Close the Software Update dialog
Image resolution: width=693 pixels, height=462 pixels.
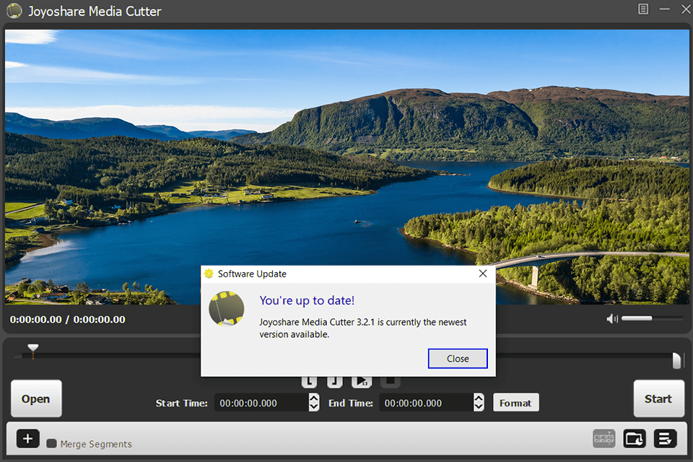click(x=458, y=358)
